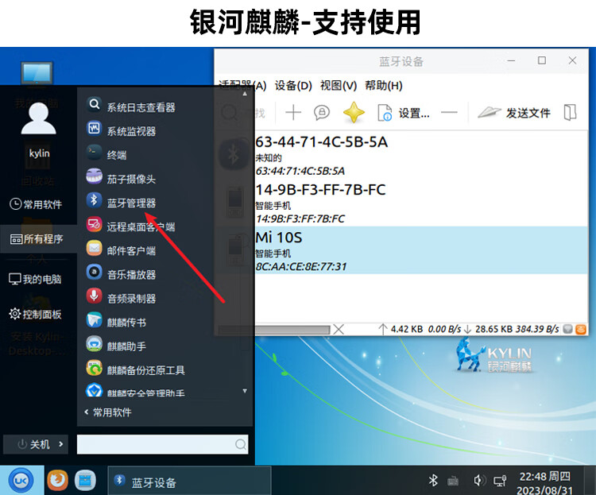Screen dimensions: 596x495
Task: Click the pair lock-bubble toolbar icon
Action: [x=322, y=113]
